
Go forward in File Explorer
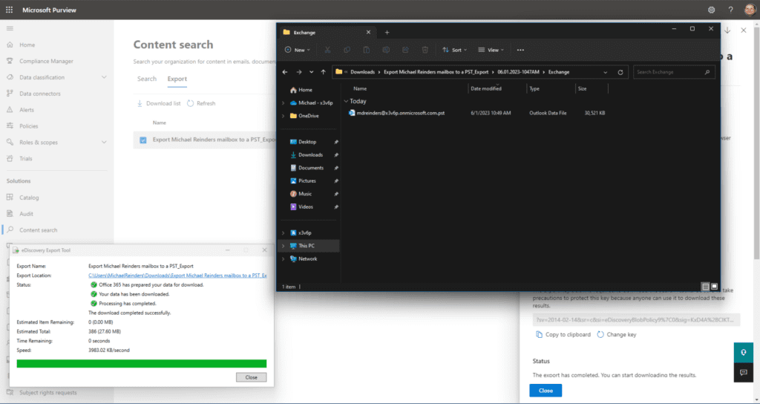tap(298, 72)
